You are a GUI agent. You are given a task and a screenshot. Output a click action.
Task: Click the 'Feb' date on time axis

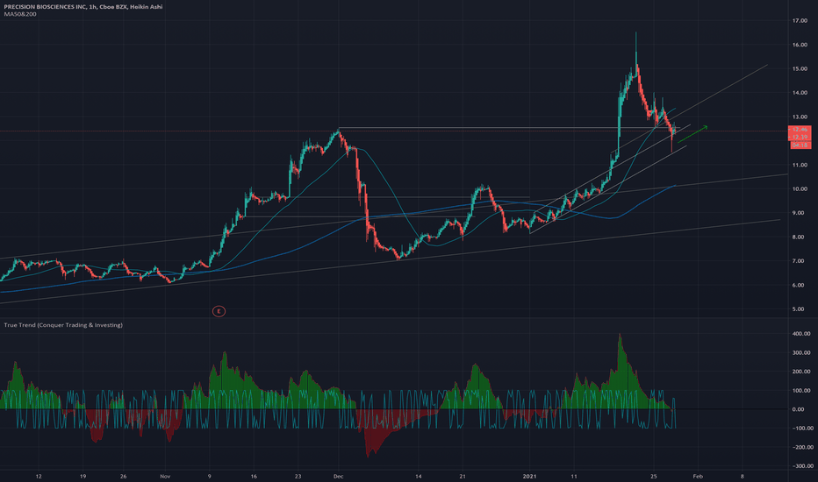pyautogui.click(x=698, y=476)
